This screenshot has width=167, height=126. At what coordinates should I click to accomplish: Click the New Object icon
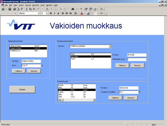(x=95, y=9)
